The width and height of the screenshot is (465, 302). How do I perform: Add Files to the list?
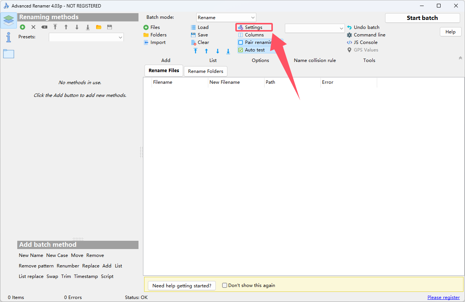point(152,27)
